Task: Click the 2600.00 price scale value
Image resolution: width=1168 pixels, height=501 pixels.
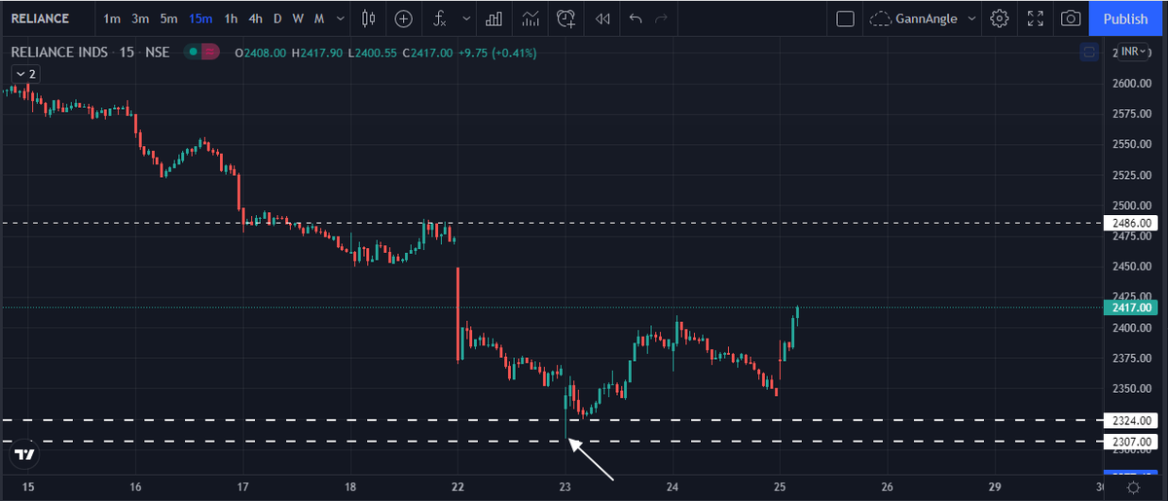Action: pos(1131,84)
